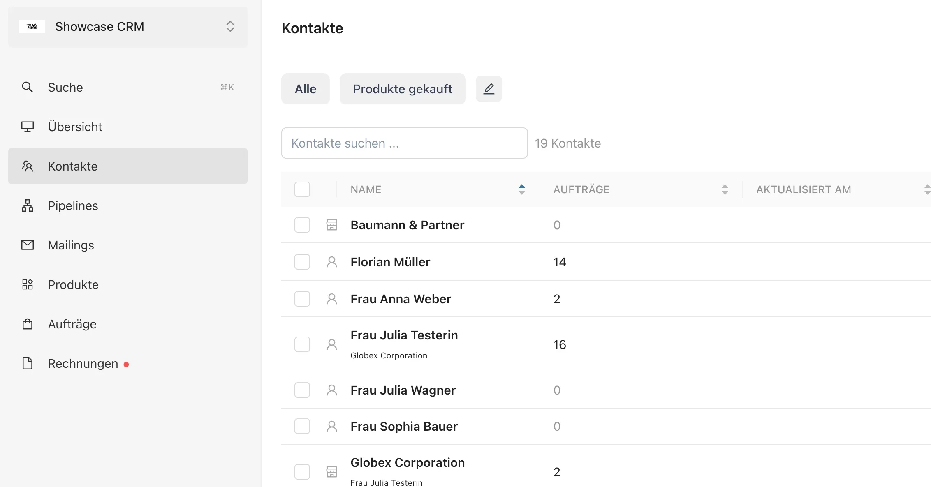Click the Aufträge shopping bag icon
The width and height of the screenshot is (931, 487).
27,324
